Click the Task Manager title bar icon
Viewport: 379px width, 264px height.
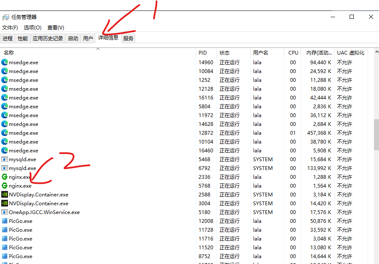[5, 17]
